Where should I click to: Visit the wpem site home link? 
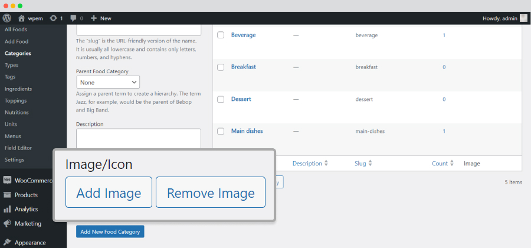pos(31,18)
